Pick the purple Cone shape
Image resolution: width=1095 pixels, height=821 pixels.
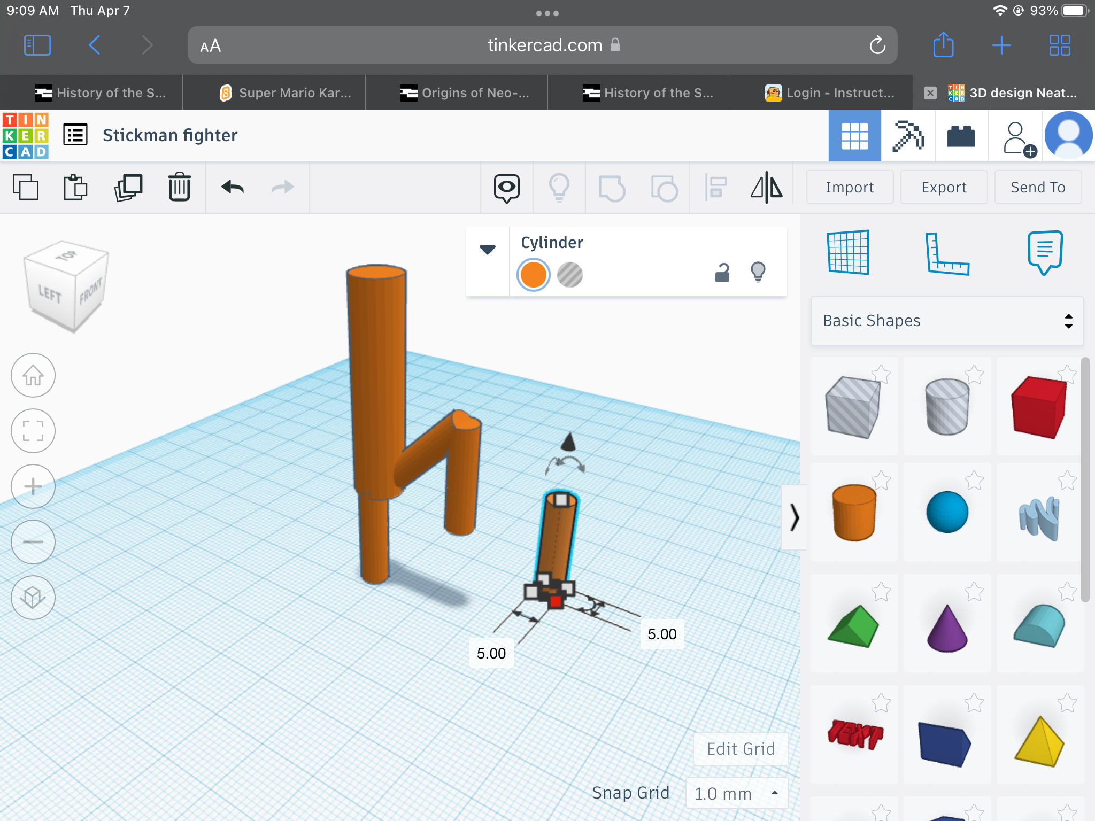947,628
